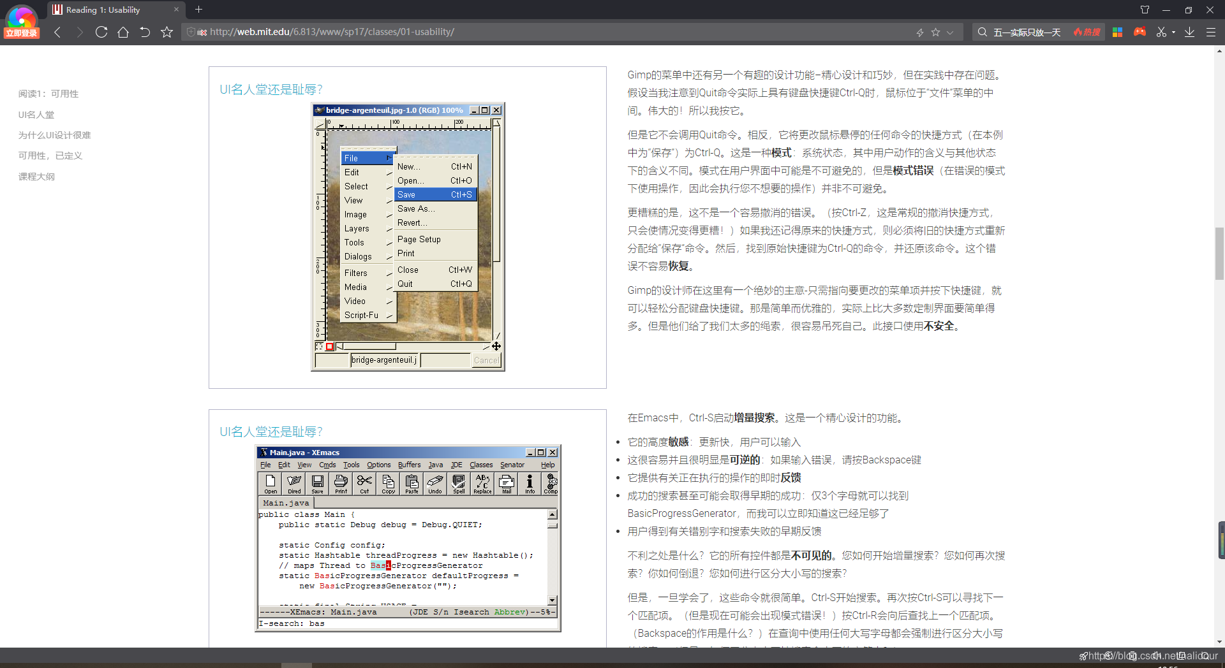1225x668 pixels.
Task: Reload the current page
Action: coord(101,32)
